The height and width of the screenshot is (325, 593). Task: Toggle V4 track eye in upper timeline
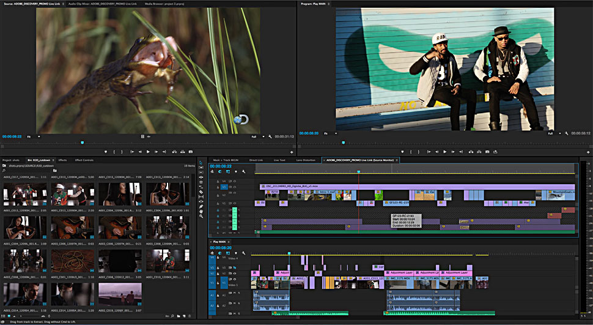click(x=235, y=181)
